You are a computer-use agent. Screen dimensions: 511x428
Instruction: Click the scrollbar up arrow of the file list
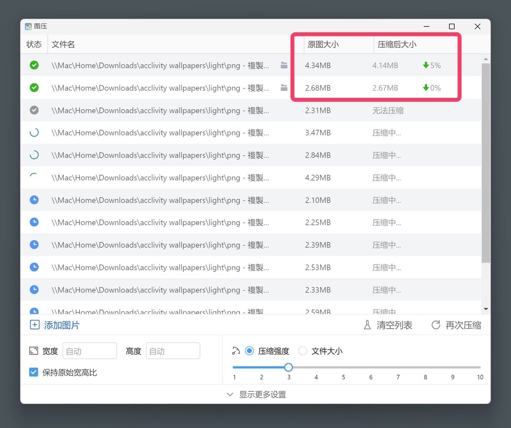(x=486, y=59)
